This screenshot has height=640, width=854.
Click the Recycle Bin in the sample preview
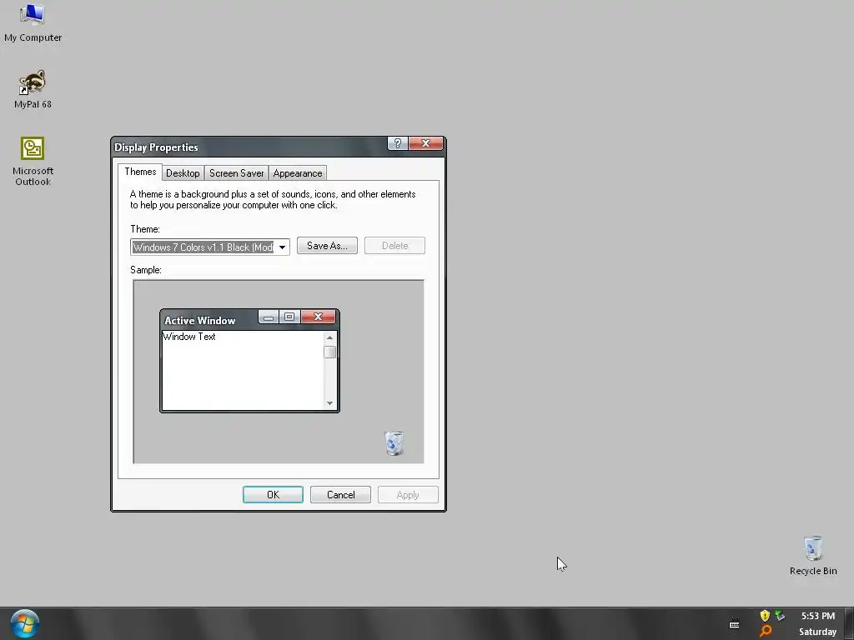pyautogui.click(x=394, y=442)
